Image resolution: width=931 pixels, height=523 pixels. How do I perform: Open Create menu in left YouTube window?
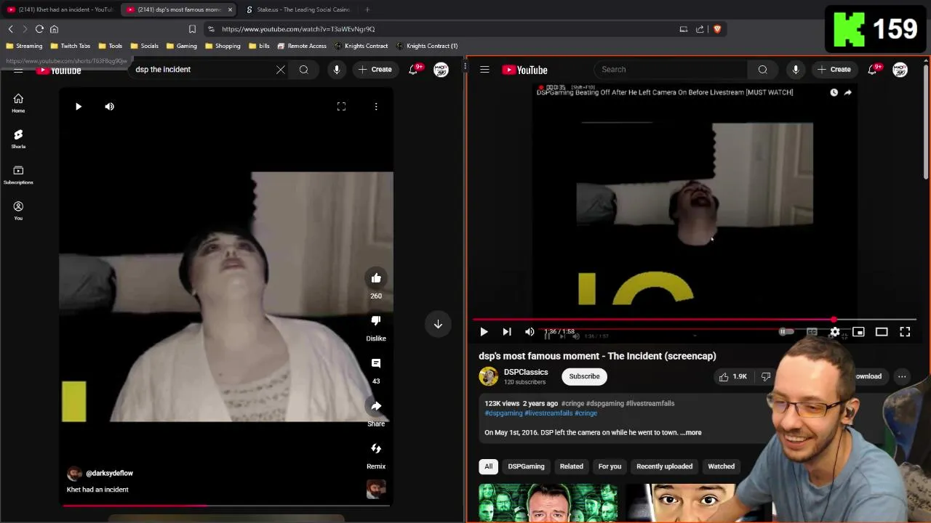pos(375,70)
